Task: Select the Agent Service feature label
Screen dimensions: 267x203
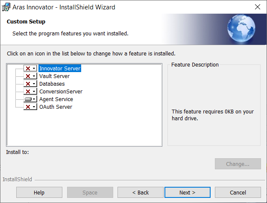Action: [x=56, y=99]
